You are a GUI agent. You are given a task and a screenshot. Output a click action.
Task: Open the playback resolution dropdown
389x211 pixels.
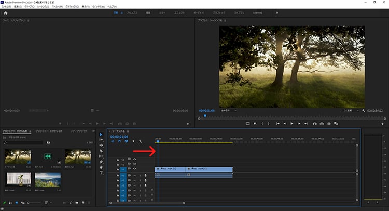click(351, 111)
